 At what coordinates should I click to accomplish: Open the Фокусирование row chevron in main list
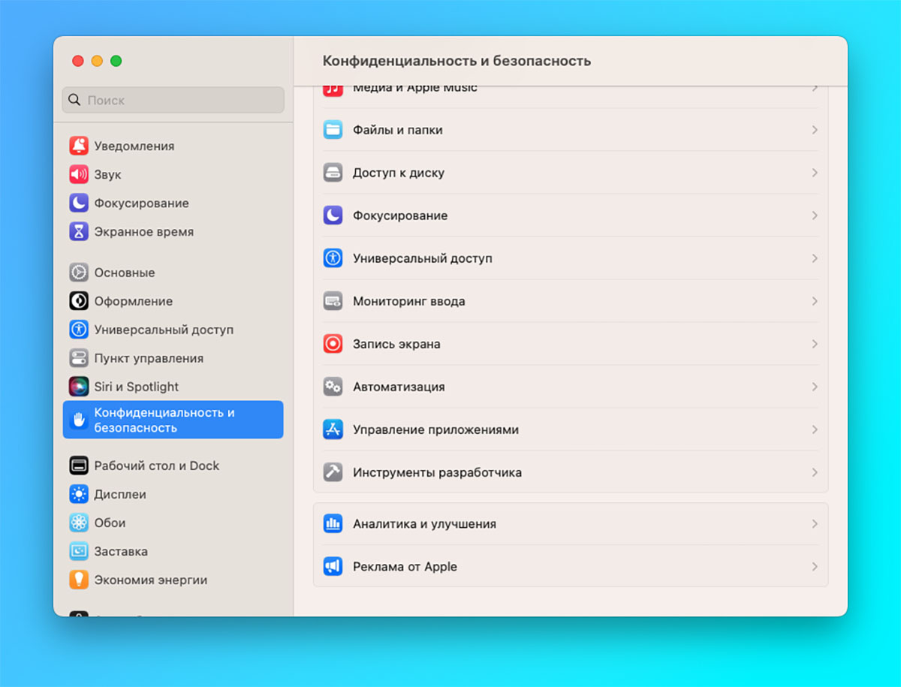click(x=815, y=215)
